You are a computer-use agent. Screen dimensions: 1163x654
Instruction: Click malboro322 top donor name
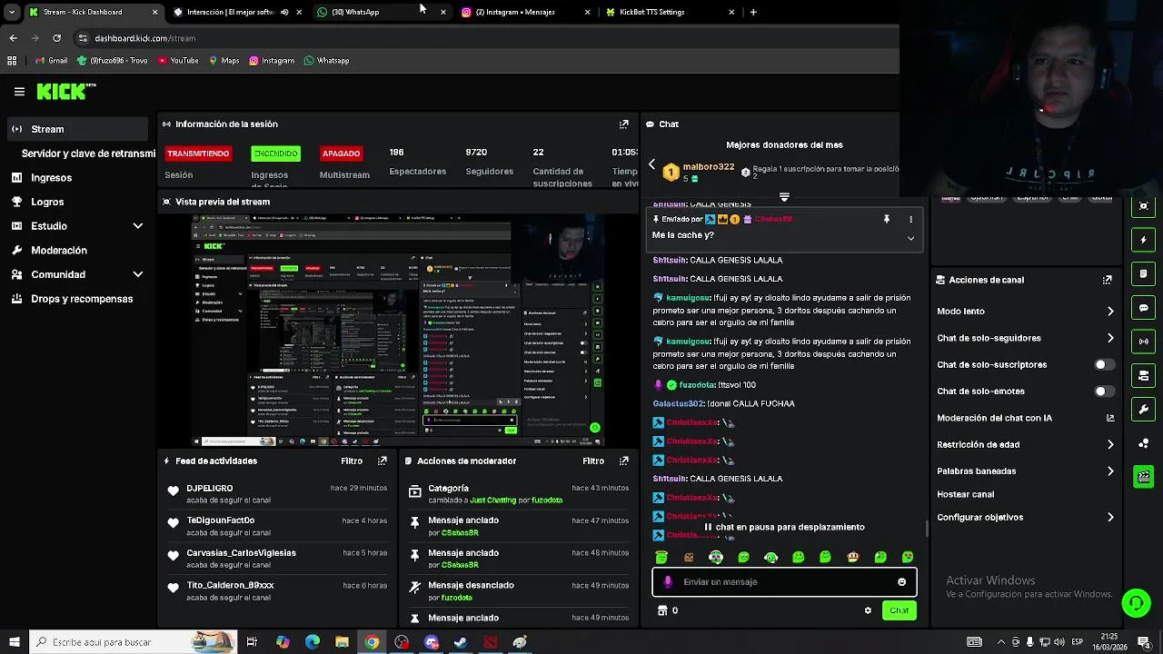pos(709,167)
